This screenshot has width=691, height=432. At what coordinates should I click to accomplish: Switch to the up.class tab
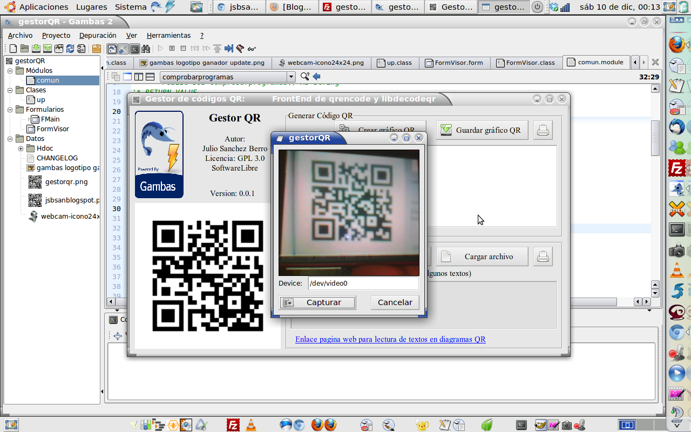(394, 63)
